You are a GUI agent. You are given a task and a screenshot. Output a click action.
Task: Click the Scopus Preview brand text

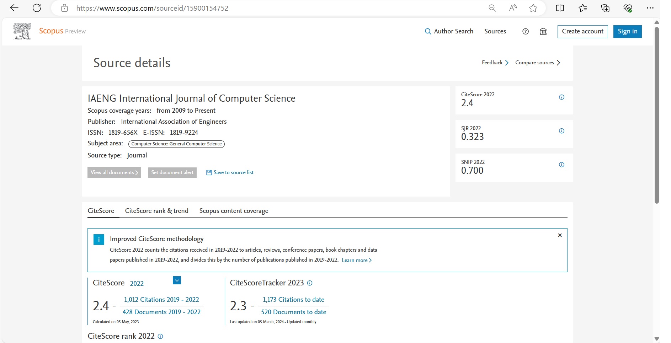coord(62,31)
